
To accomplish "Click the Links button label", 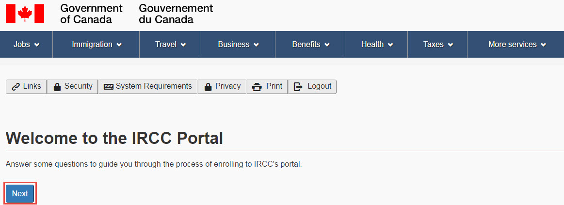I will pyautogui.click(x=32, y=86).
